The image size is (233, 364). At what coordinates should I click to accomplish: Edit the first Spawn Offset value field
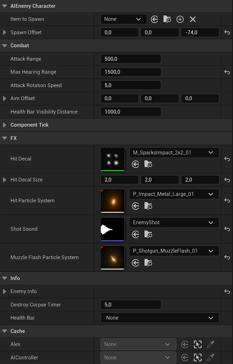coord(119,33)
